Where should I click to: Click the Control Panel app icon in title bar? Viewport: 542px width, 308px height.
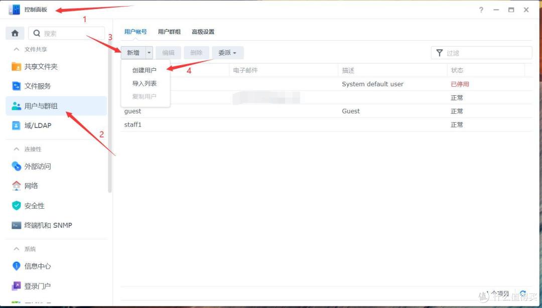[x=15, y=10]
